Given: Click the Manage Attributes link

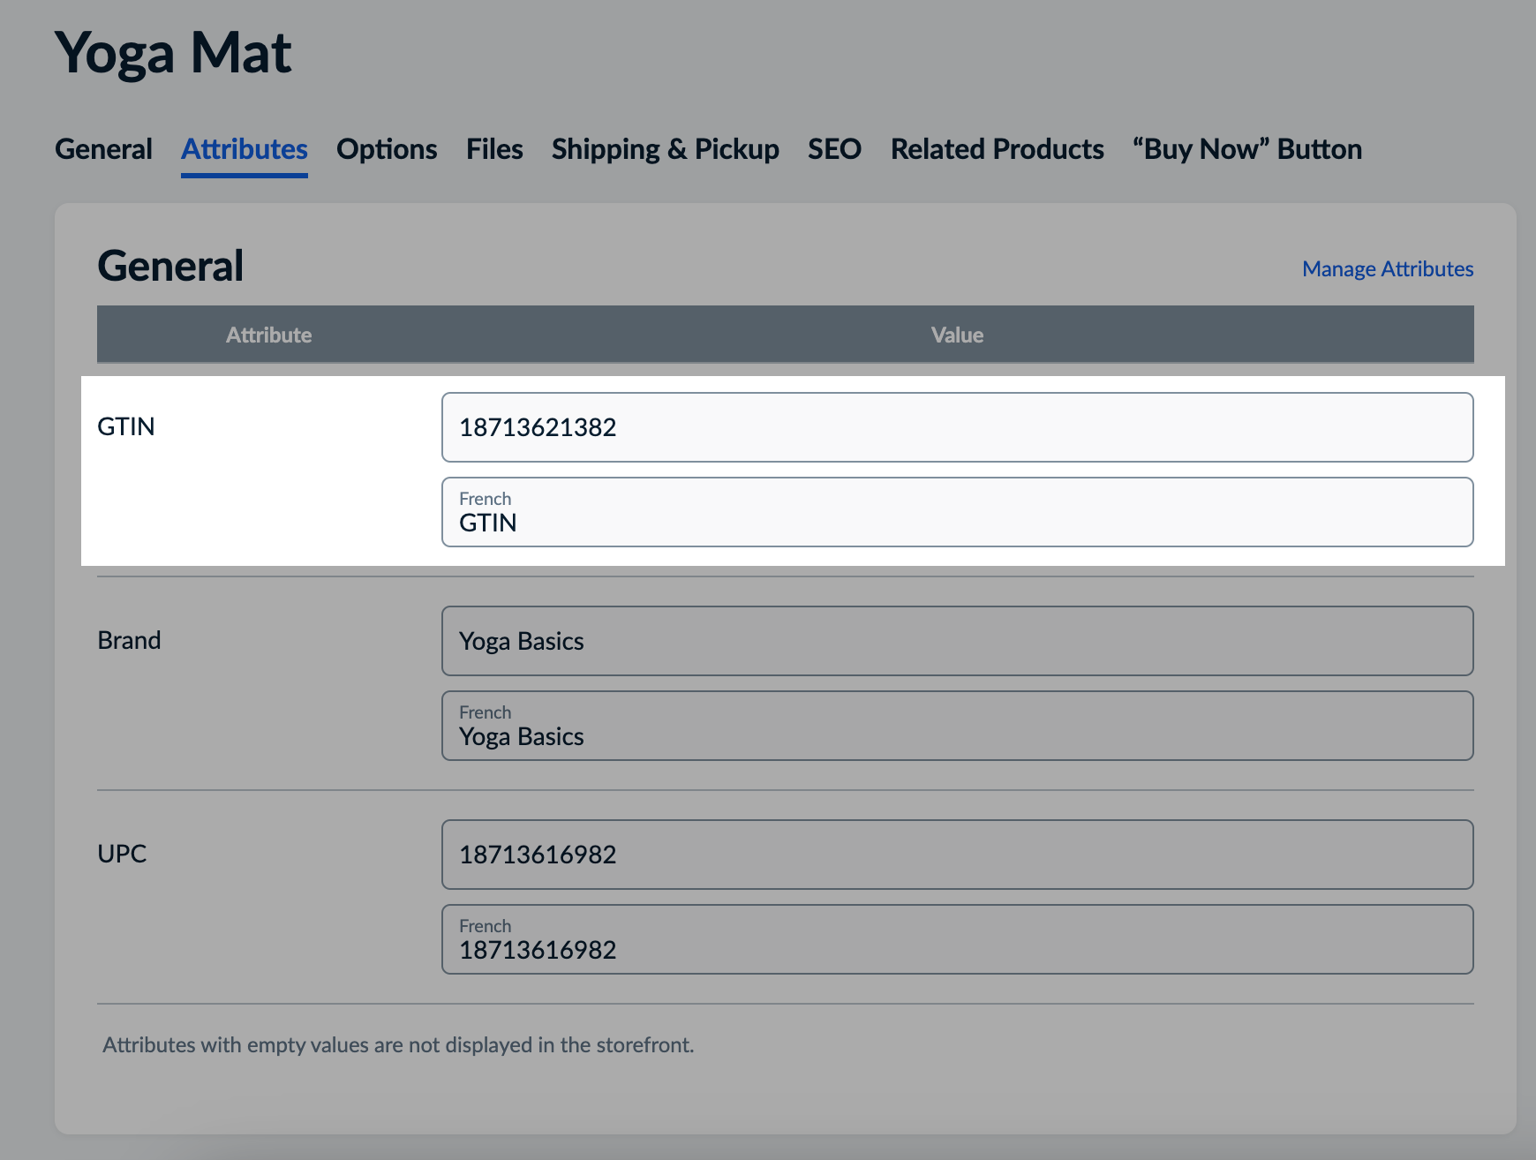Looking at the screenshot, I should (1387, 269).
